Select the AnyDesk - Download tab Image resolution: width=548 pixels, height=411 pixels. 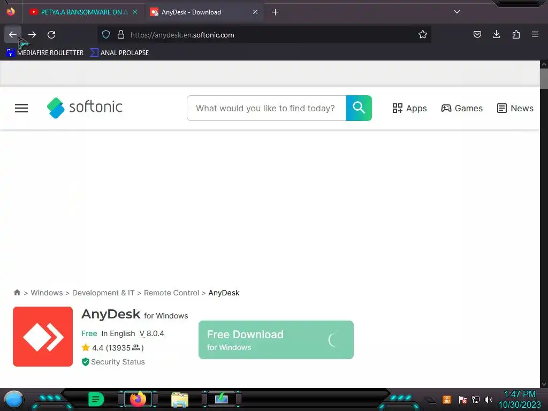tap(204, 12)
